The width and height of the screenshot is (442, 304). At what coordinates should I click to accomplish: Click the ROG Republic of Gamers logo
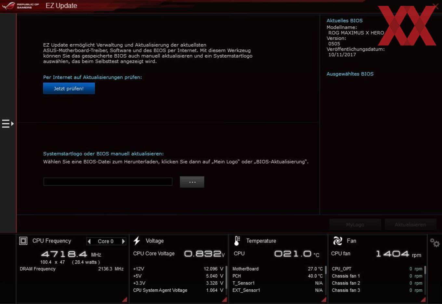pos(20,6)
